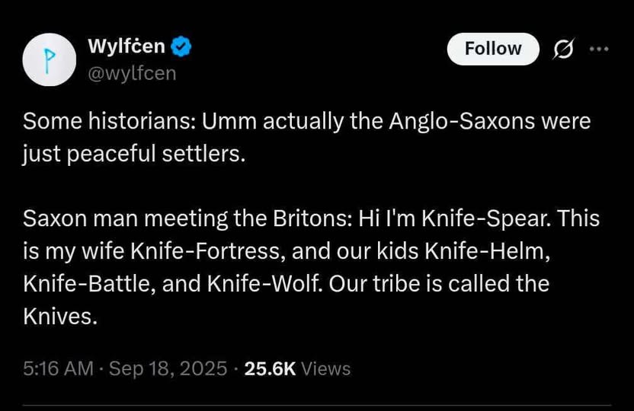Click the rune symbol inside the avatar
Screen dimensions: 634x411
click(x=49, y=60)
